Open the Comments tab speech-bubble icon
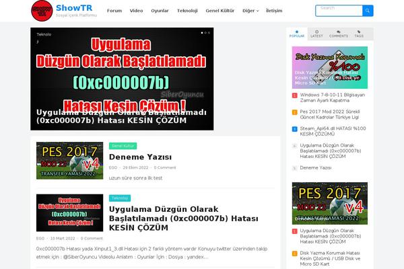The image size is (404, 269). click(339, 32)
